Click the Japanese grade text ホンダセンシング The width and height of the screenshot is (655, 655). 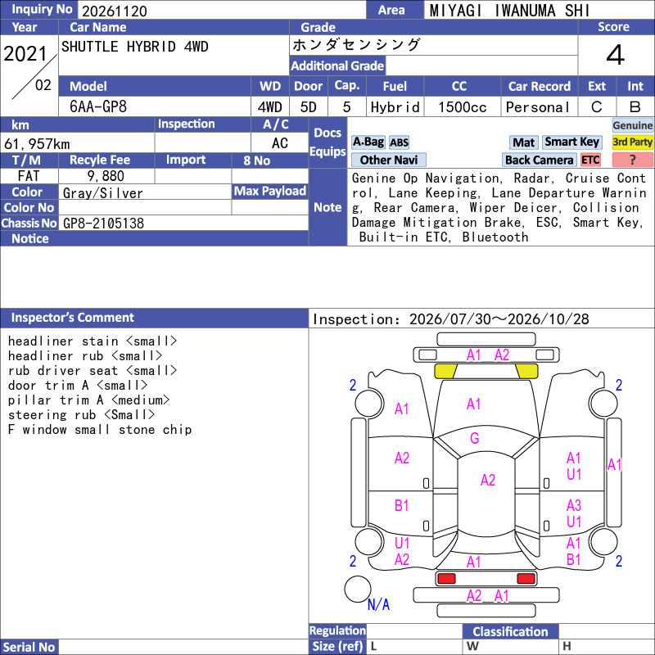pyautogui.click(x=356, y=45)
